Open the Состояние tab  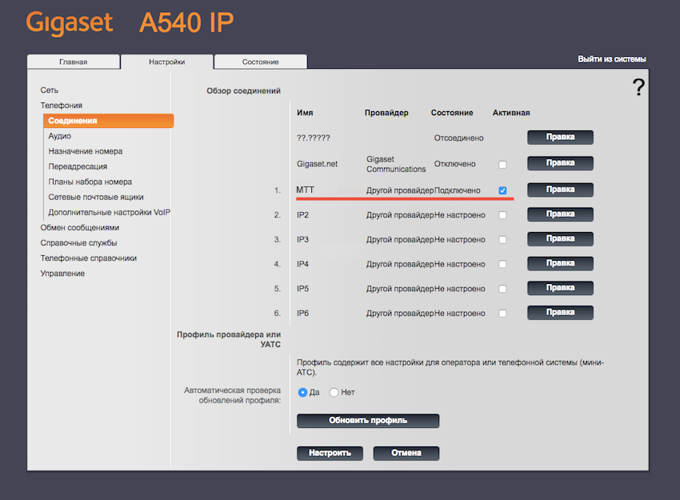pos(261,62)
